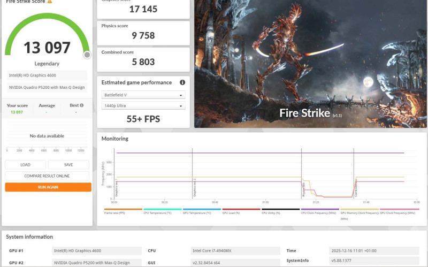The image size is (428, 267).
Task: Click the GPU #2 value in System information
Action: pos(97,263)
